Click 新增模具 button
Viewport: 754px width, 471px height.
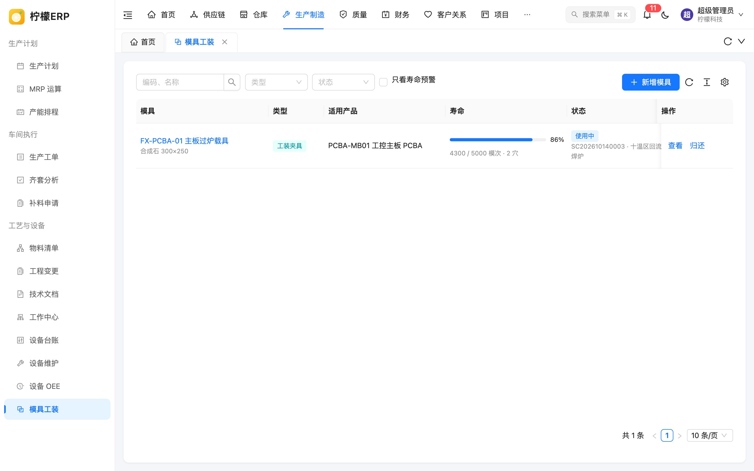point(651,82)
